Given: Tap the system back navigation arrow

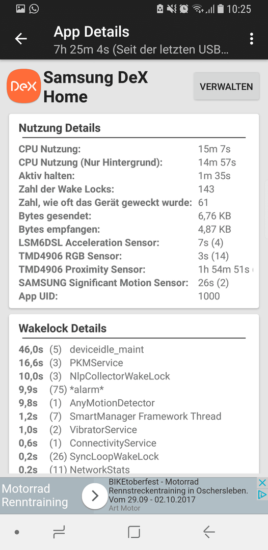Looking at the screenshot, I should pyautogui.click(x=209, y=532).
